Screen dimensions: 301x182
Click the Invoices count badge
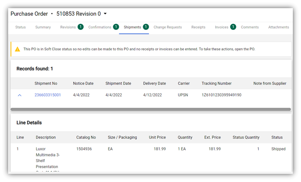point(233,27)
